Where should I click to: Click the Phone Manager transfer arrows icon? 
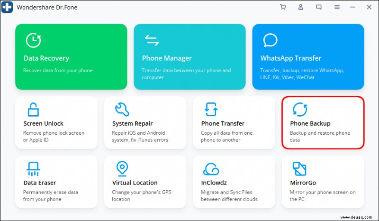click(152, 40)
